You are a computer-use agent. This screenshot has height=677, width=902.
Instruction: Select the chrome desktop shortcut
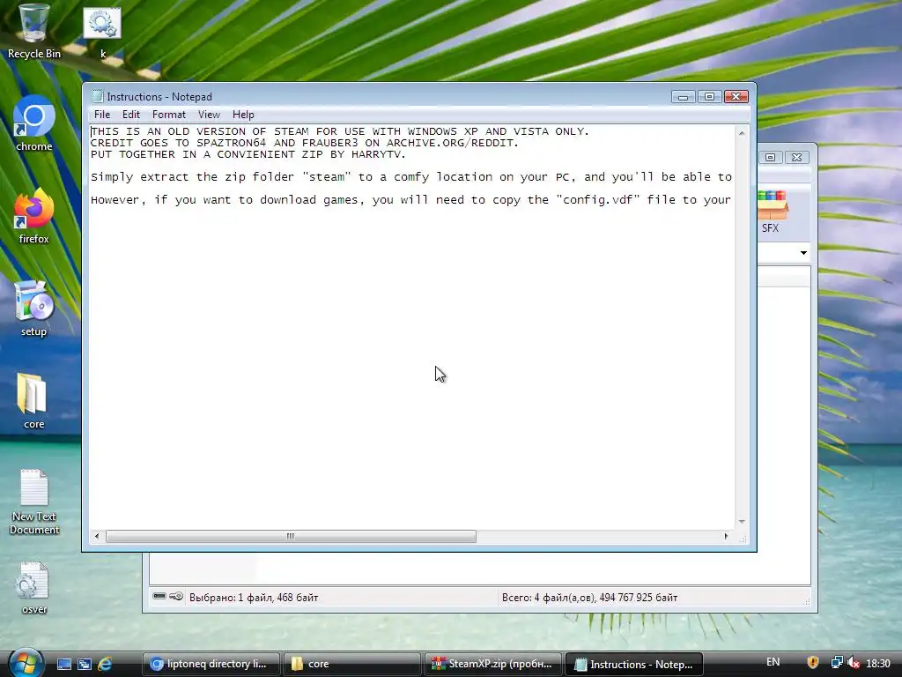(x=34, y=123)
